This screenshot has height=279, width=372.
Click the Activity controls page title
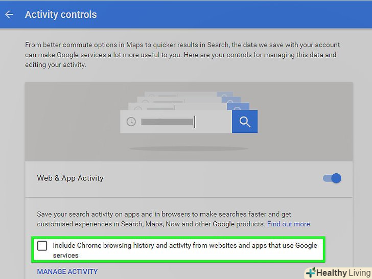click(x=61, y=14)
